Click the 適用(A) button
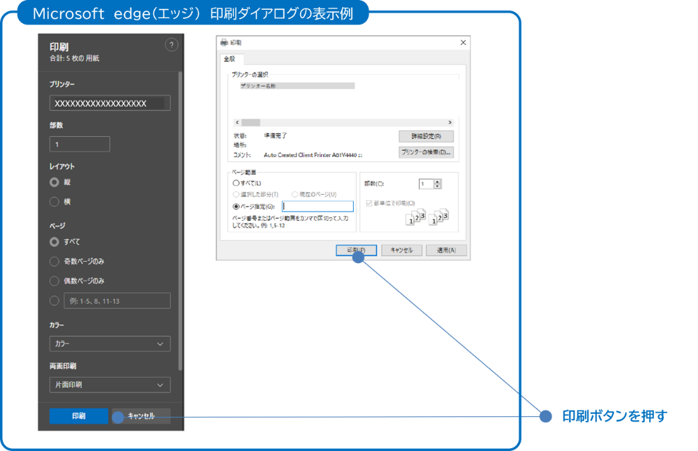The height and width of the screenshot is (451, 698). click(446, 249)
